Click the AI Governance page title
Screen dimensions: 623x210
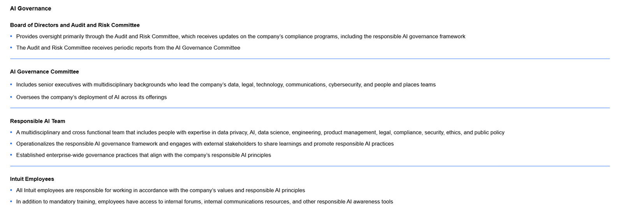pyautogui.click(x=30, y=9)
